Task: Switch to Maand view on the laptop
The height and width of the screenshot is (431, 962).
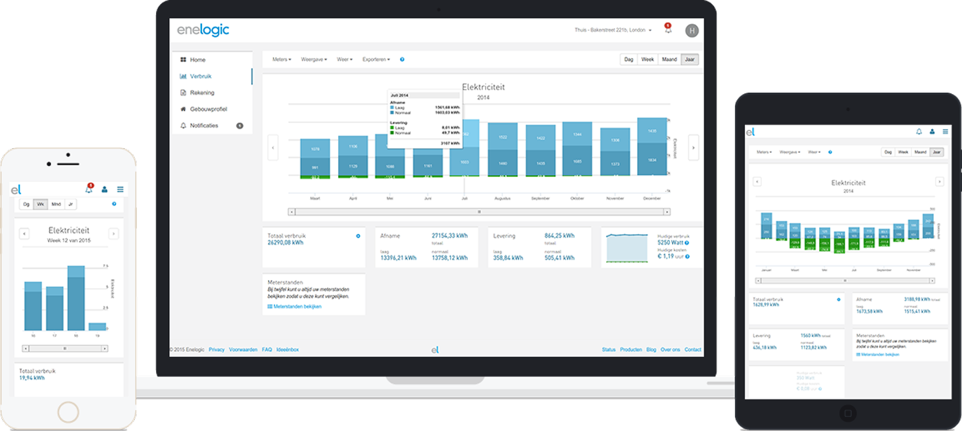Action: pos(669,60)
